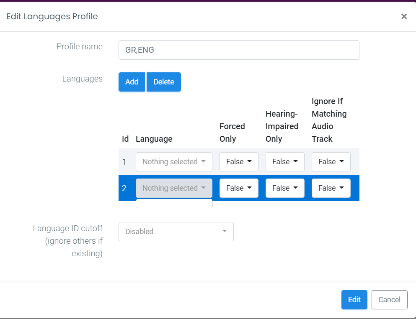Open Forced Only dropdown in row 2
Screen dimensions: 416x319
(239, 188)
